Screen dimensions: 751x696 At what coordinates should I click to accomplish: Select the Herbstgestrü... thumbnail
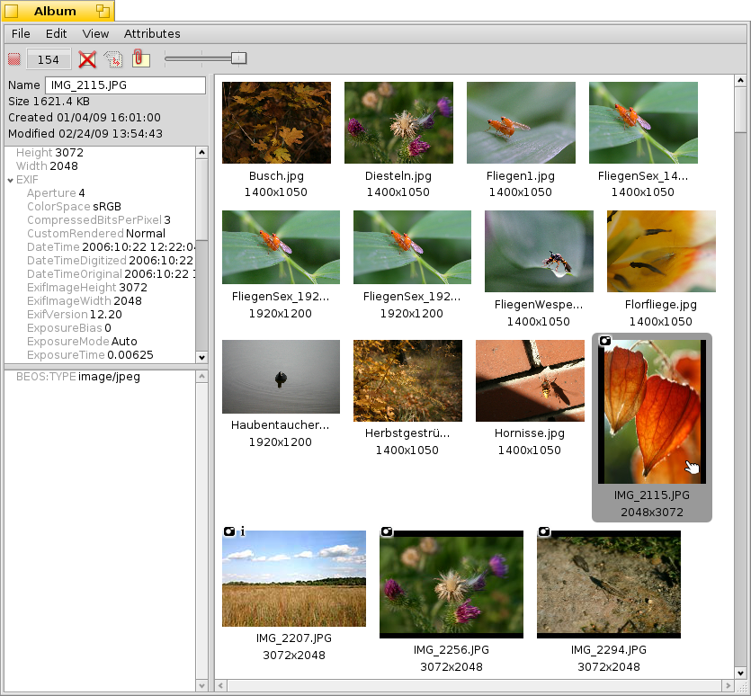click(407, 380)
